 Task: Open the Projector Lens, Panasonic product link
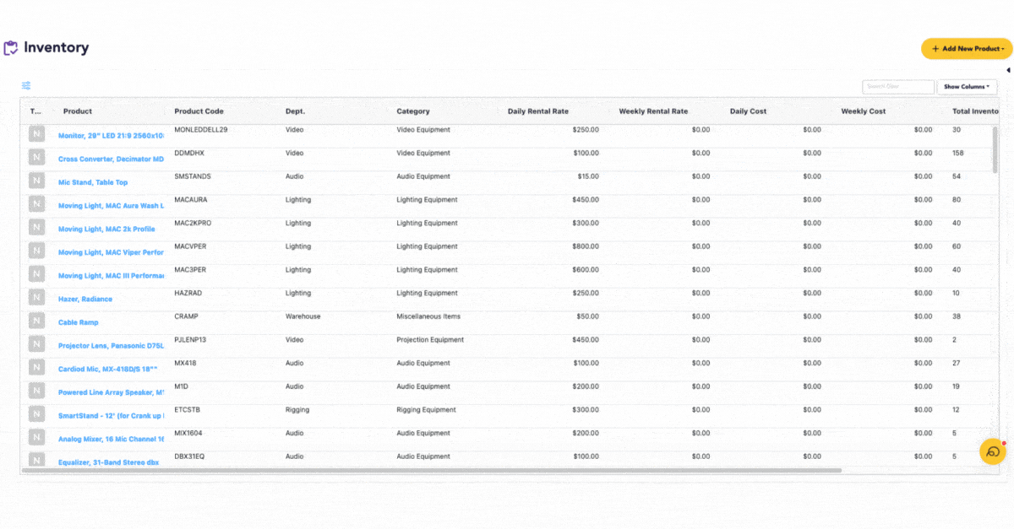click(x=111, y=346)
